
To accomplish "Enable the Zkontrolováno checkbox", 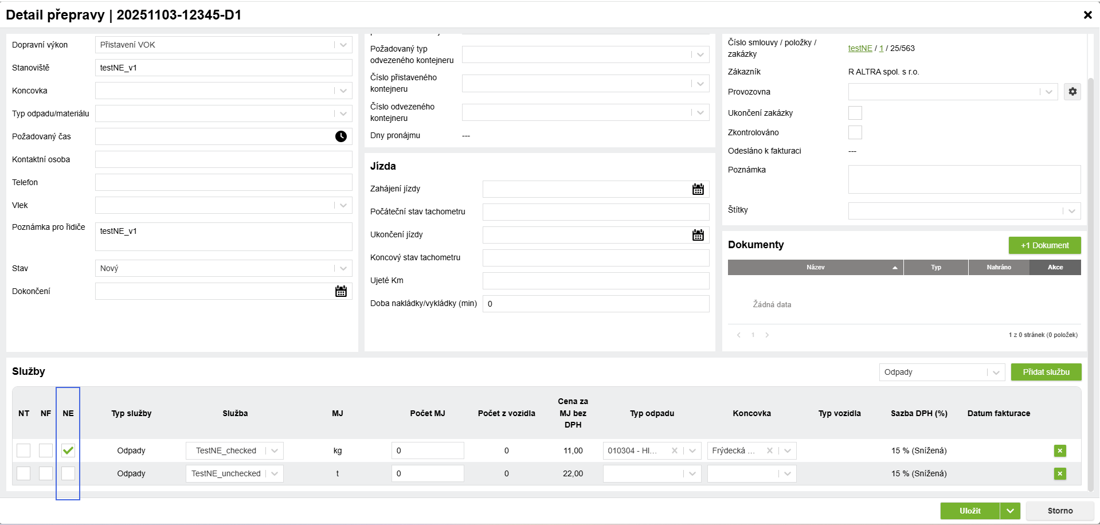I will pyautogui.click(x=855, y=132).
